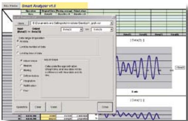Select the Differentiation radio button
This screenshot has width=188, height=121.
21,76
